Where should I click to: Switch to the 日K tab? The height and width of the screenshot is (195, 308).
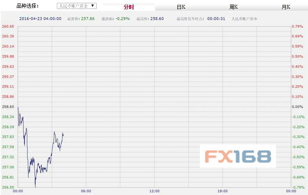pyautogui.click(x=181, y=7)
